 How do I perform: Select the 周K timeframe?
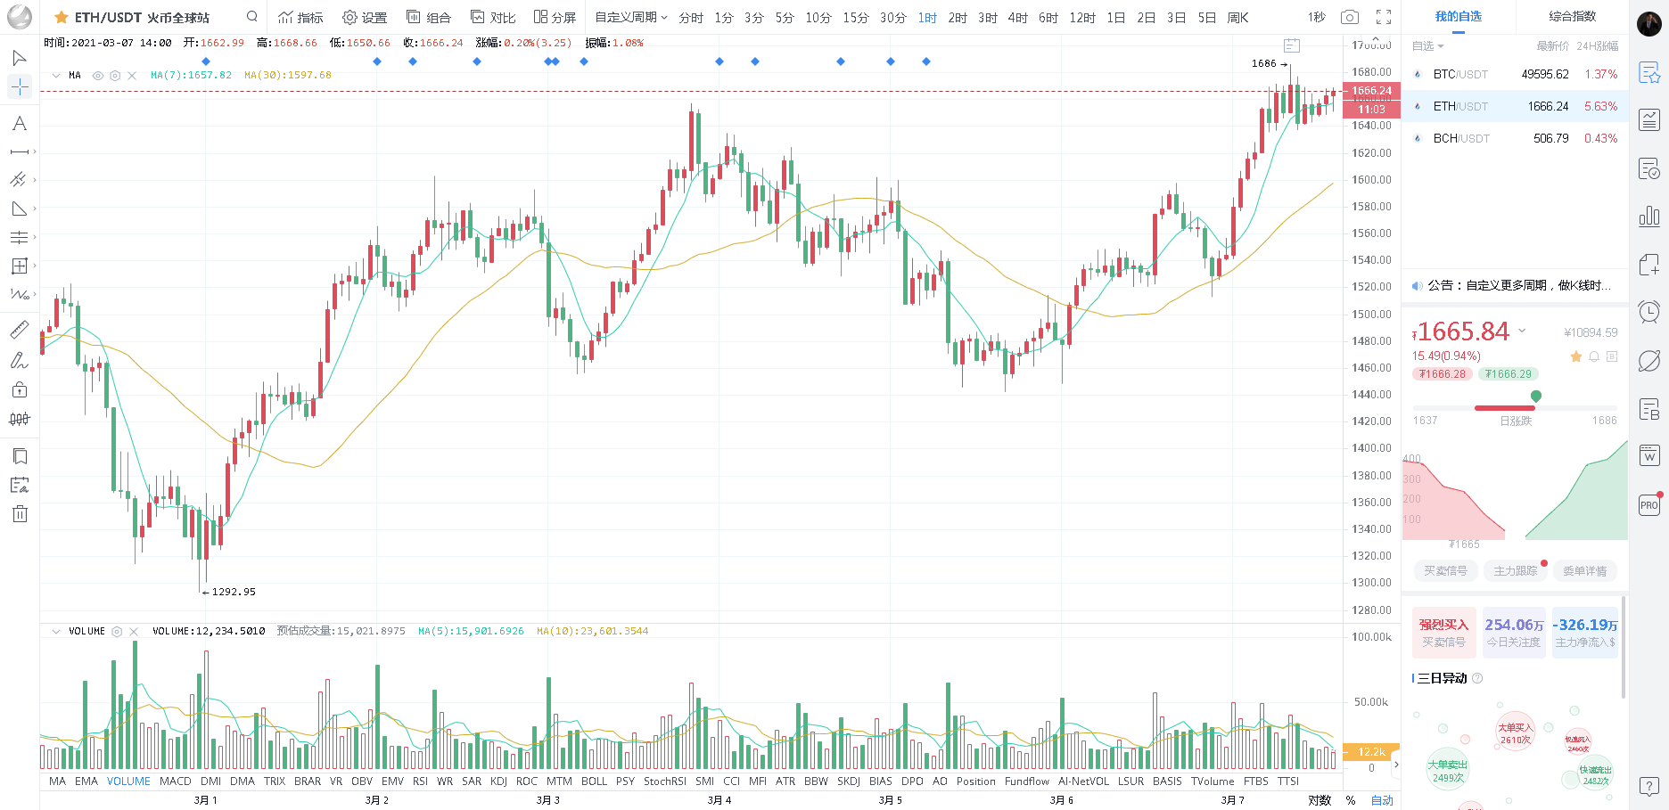point(1237,17)
